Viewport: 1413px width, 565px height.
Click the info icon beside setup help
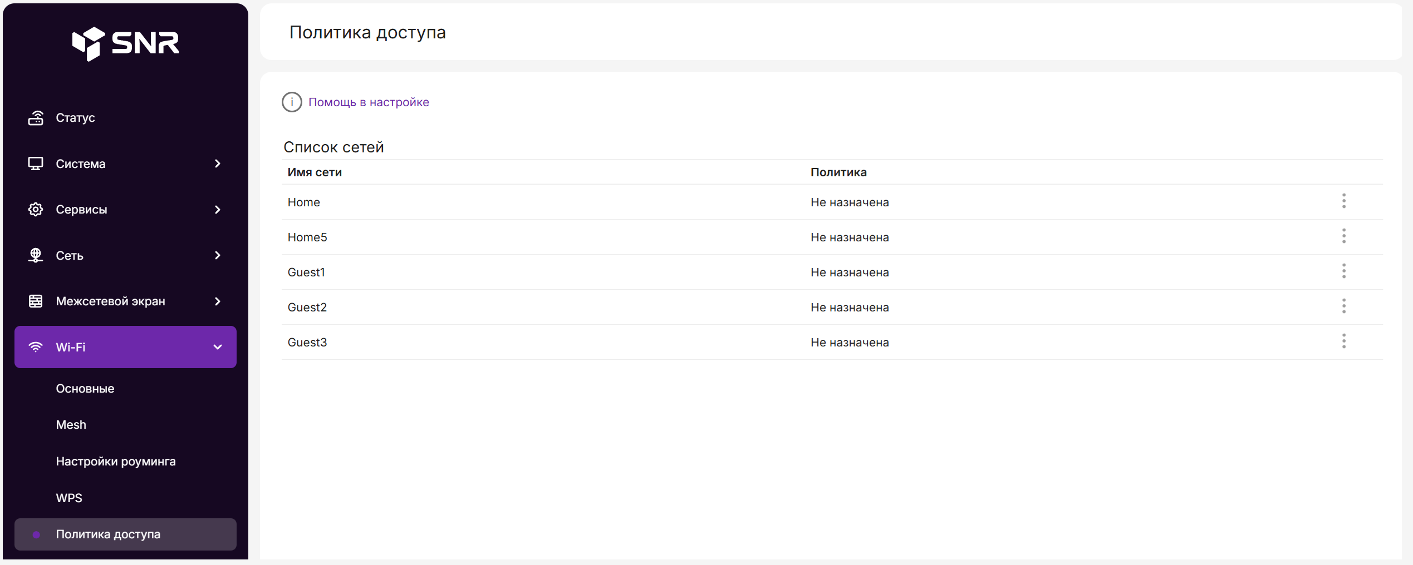(x=292, y=102)
